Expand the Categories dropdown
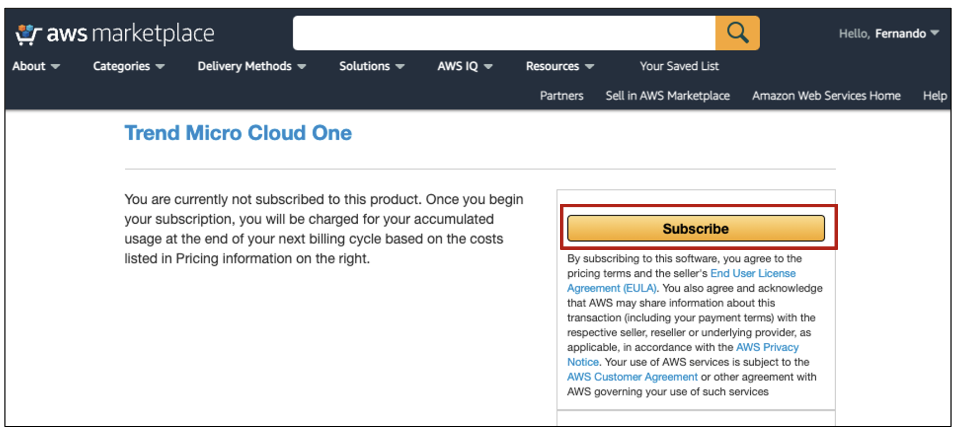Screen dimensions: 956x432 129,66
